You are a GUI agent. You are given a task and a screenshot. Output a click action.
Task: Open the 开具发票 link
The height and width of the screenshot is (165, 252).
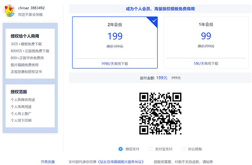point(48,162)
